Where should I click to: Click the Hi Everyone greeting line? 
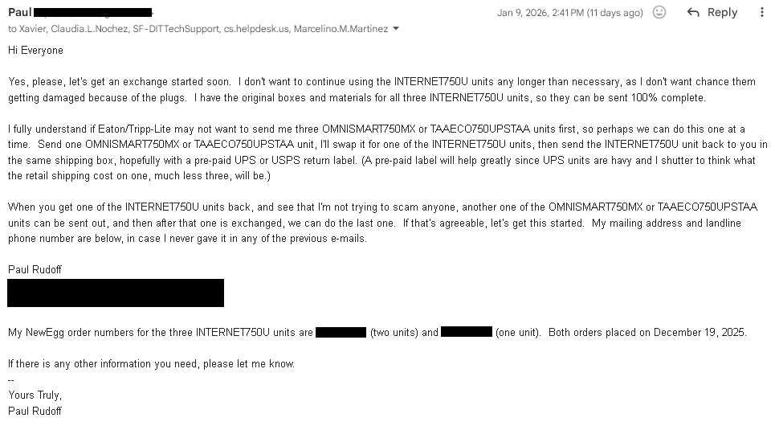coord(35,50)
